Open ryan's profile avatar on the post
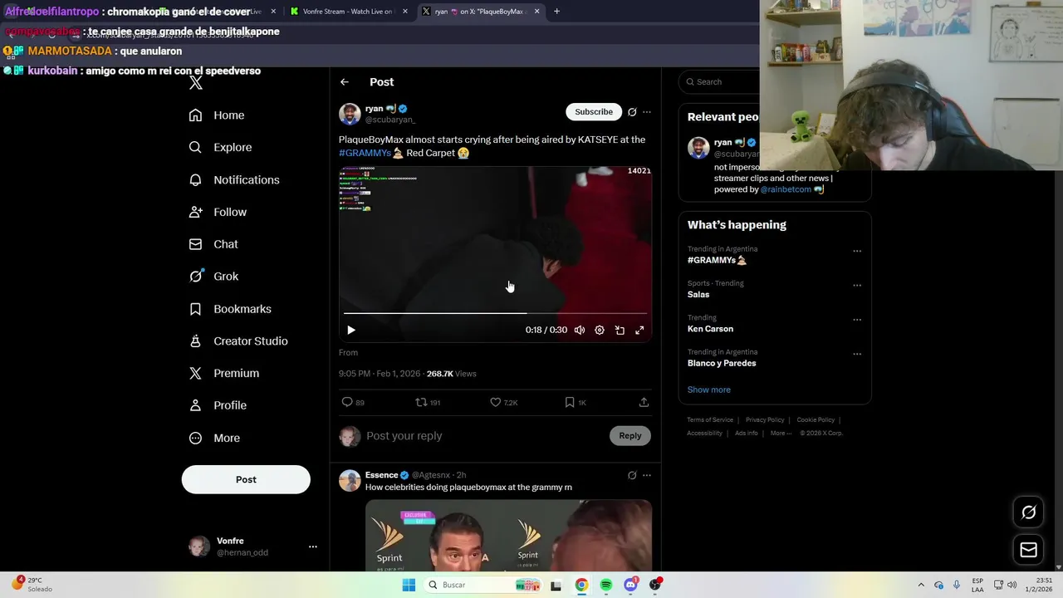 (x=350, y=114)
